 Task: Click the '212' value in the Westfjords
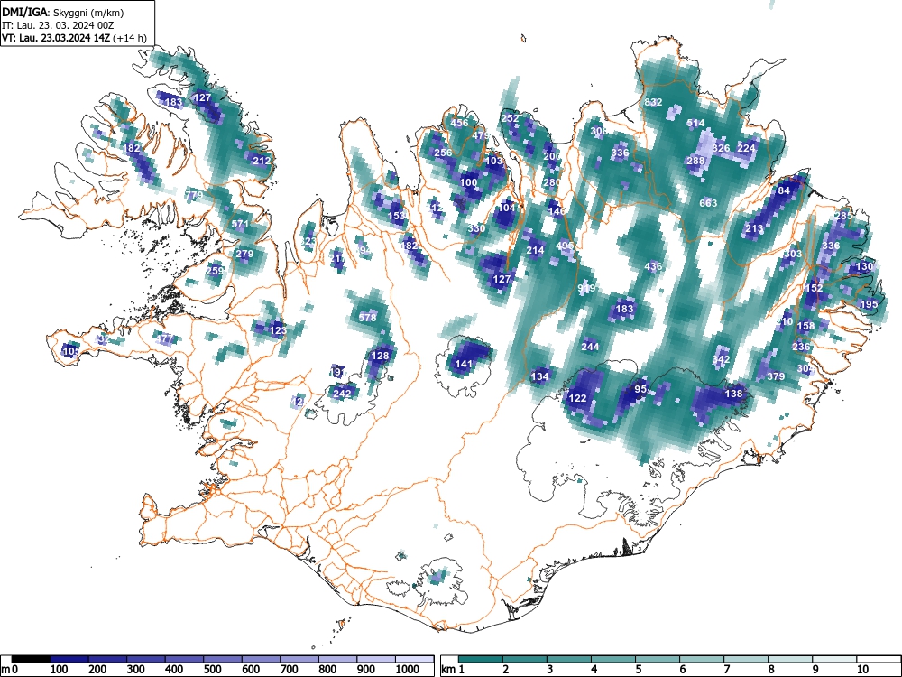pyautogui.click(x=262, y=161)
